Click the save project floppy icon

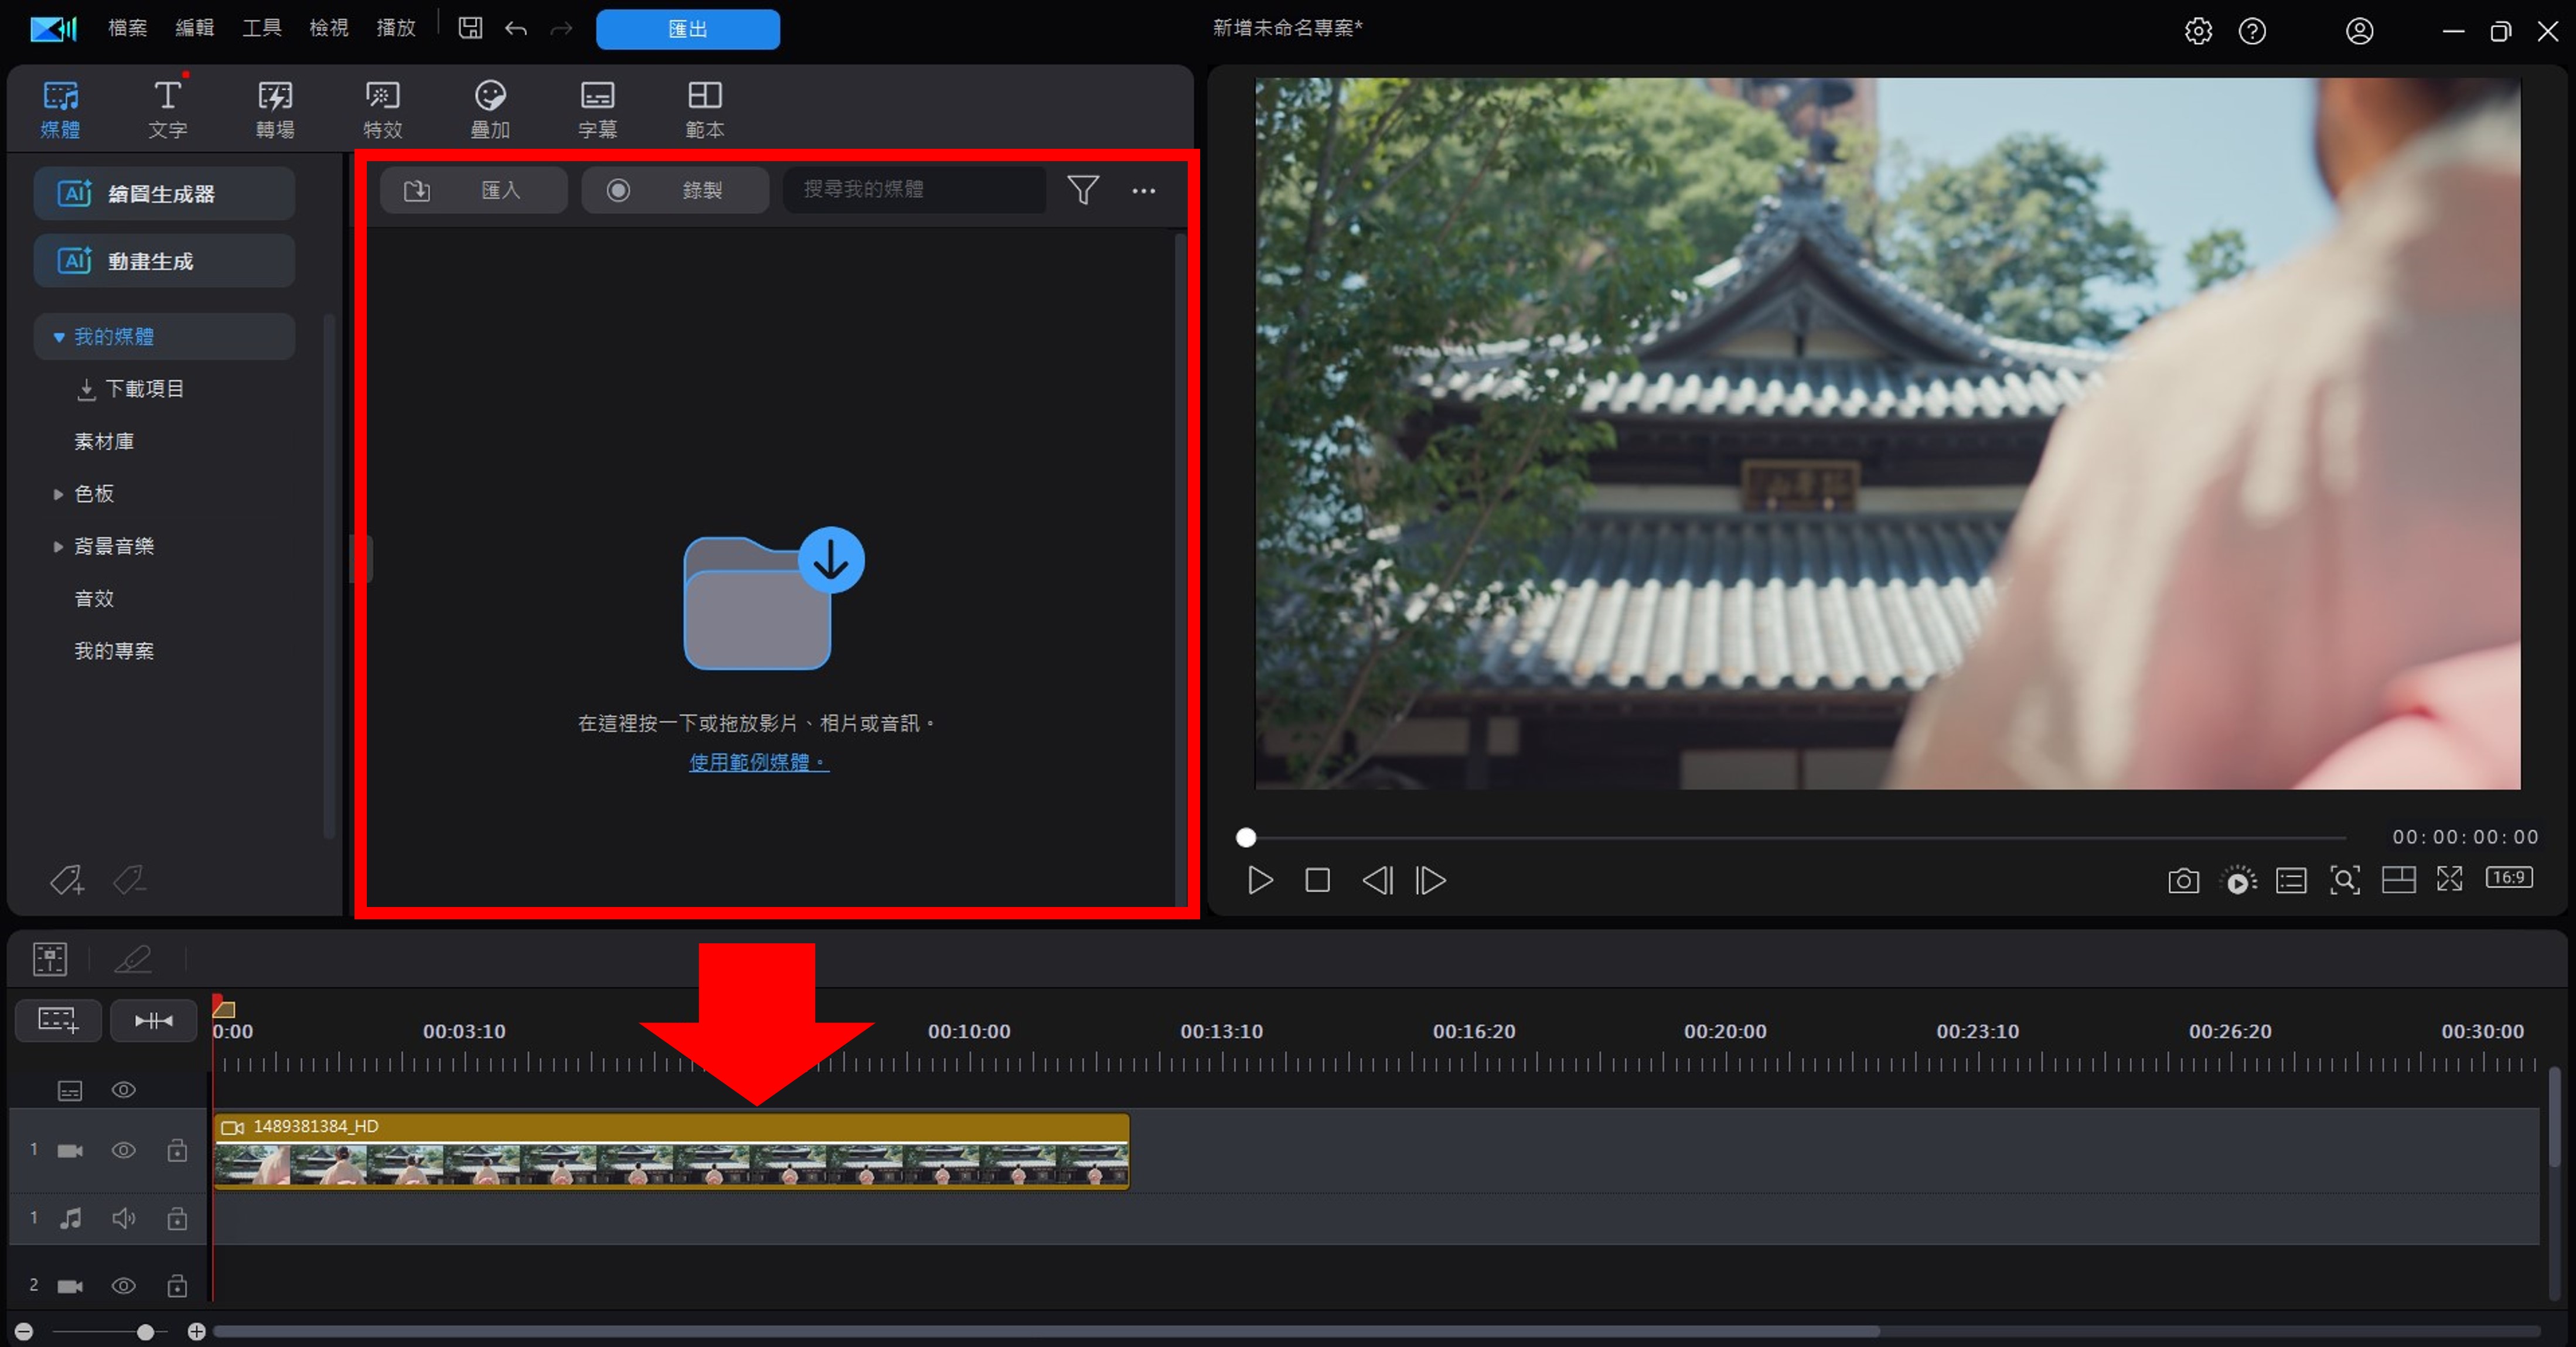[470, 28]
